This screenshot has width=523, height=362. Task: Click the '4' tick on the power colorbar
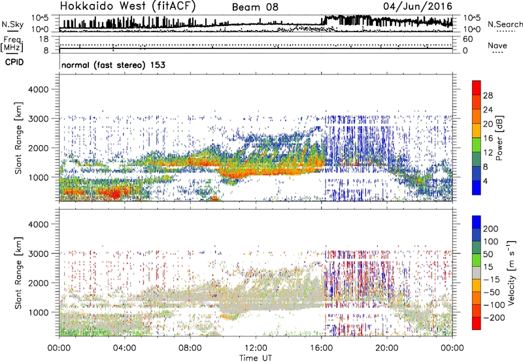486,181
